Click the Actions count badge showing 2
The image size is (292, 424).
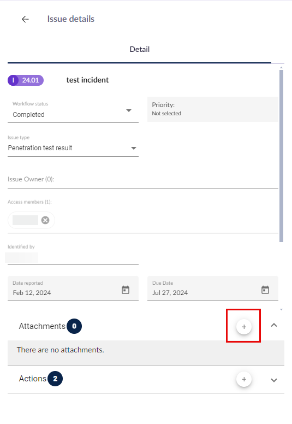click(55, 379)
